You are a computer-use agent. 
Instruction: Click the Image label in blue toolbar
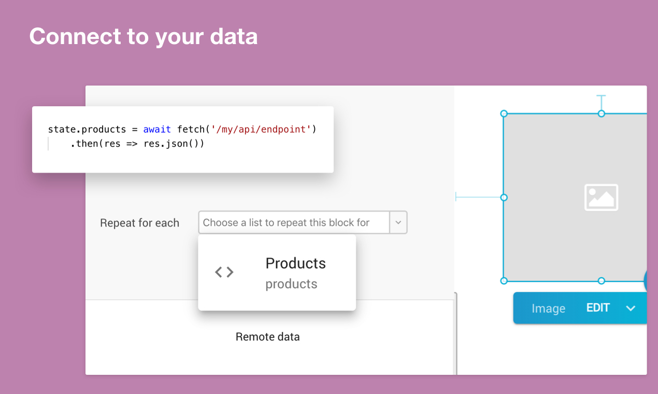[548, 308]
